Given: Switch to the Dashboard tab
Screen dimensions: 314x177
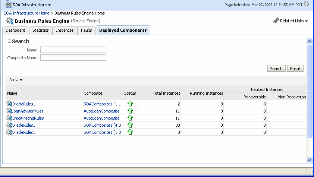Looking at the screenshot, I should pyautogui.click(x=15, y=30).
